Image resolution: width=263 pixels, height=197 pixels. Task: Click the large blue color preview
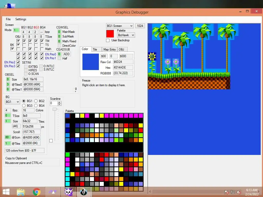pyautogui.click(x=91, y=62)
